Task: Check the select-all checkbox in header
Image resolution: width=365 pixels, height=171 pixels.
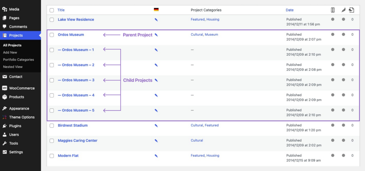Action: [x=52, y=10]
